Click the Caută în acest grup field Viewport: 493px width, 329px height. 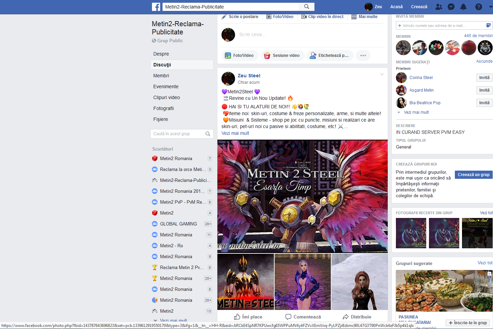pyautogui.click(x=178, y=134)
